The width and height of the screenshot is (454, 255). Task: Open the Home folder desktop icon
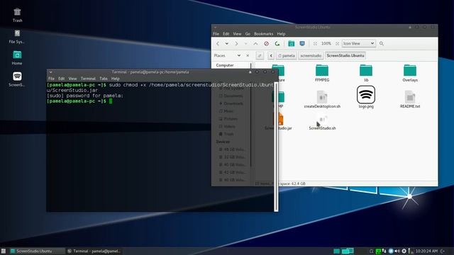tap(17, 58)
